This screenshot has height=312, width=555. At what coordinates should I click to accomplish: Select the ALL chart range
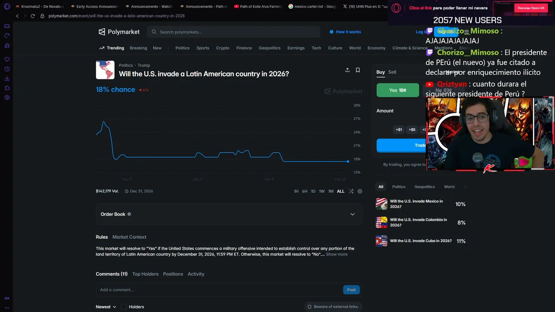[x=341, y=191]
